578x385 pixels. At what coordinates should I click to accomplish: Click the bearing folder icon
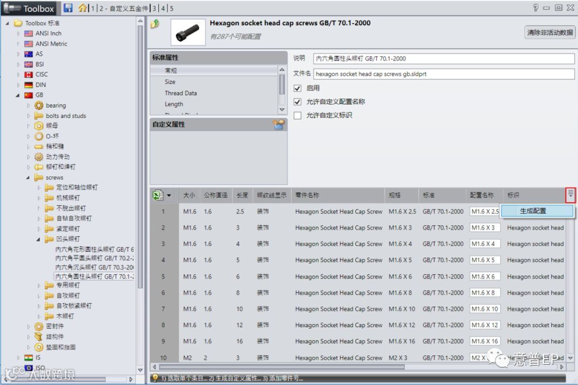(39, 105)
